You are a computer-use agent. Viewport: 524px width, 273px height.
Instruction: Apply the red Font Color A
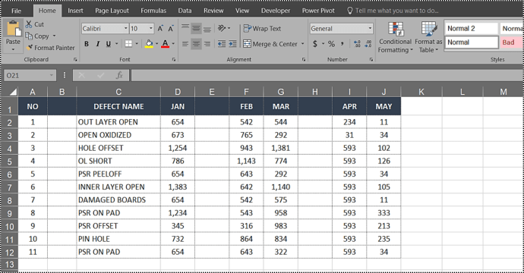pyautogui.click(x=165, y=44)
